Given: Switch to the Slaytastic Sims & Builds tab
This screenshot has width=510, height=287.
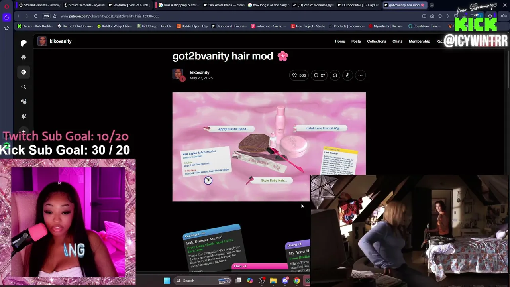Looking at the screenshot, I should pos(129,5).
